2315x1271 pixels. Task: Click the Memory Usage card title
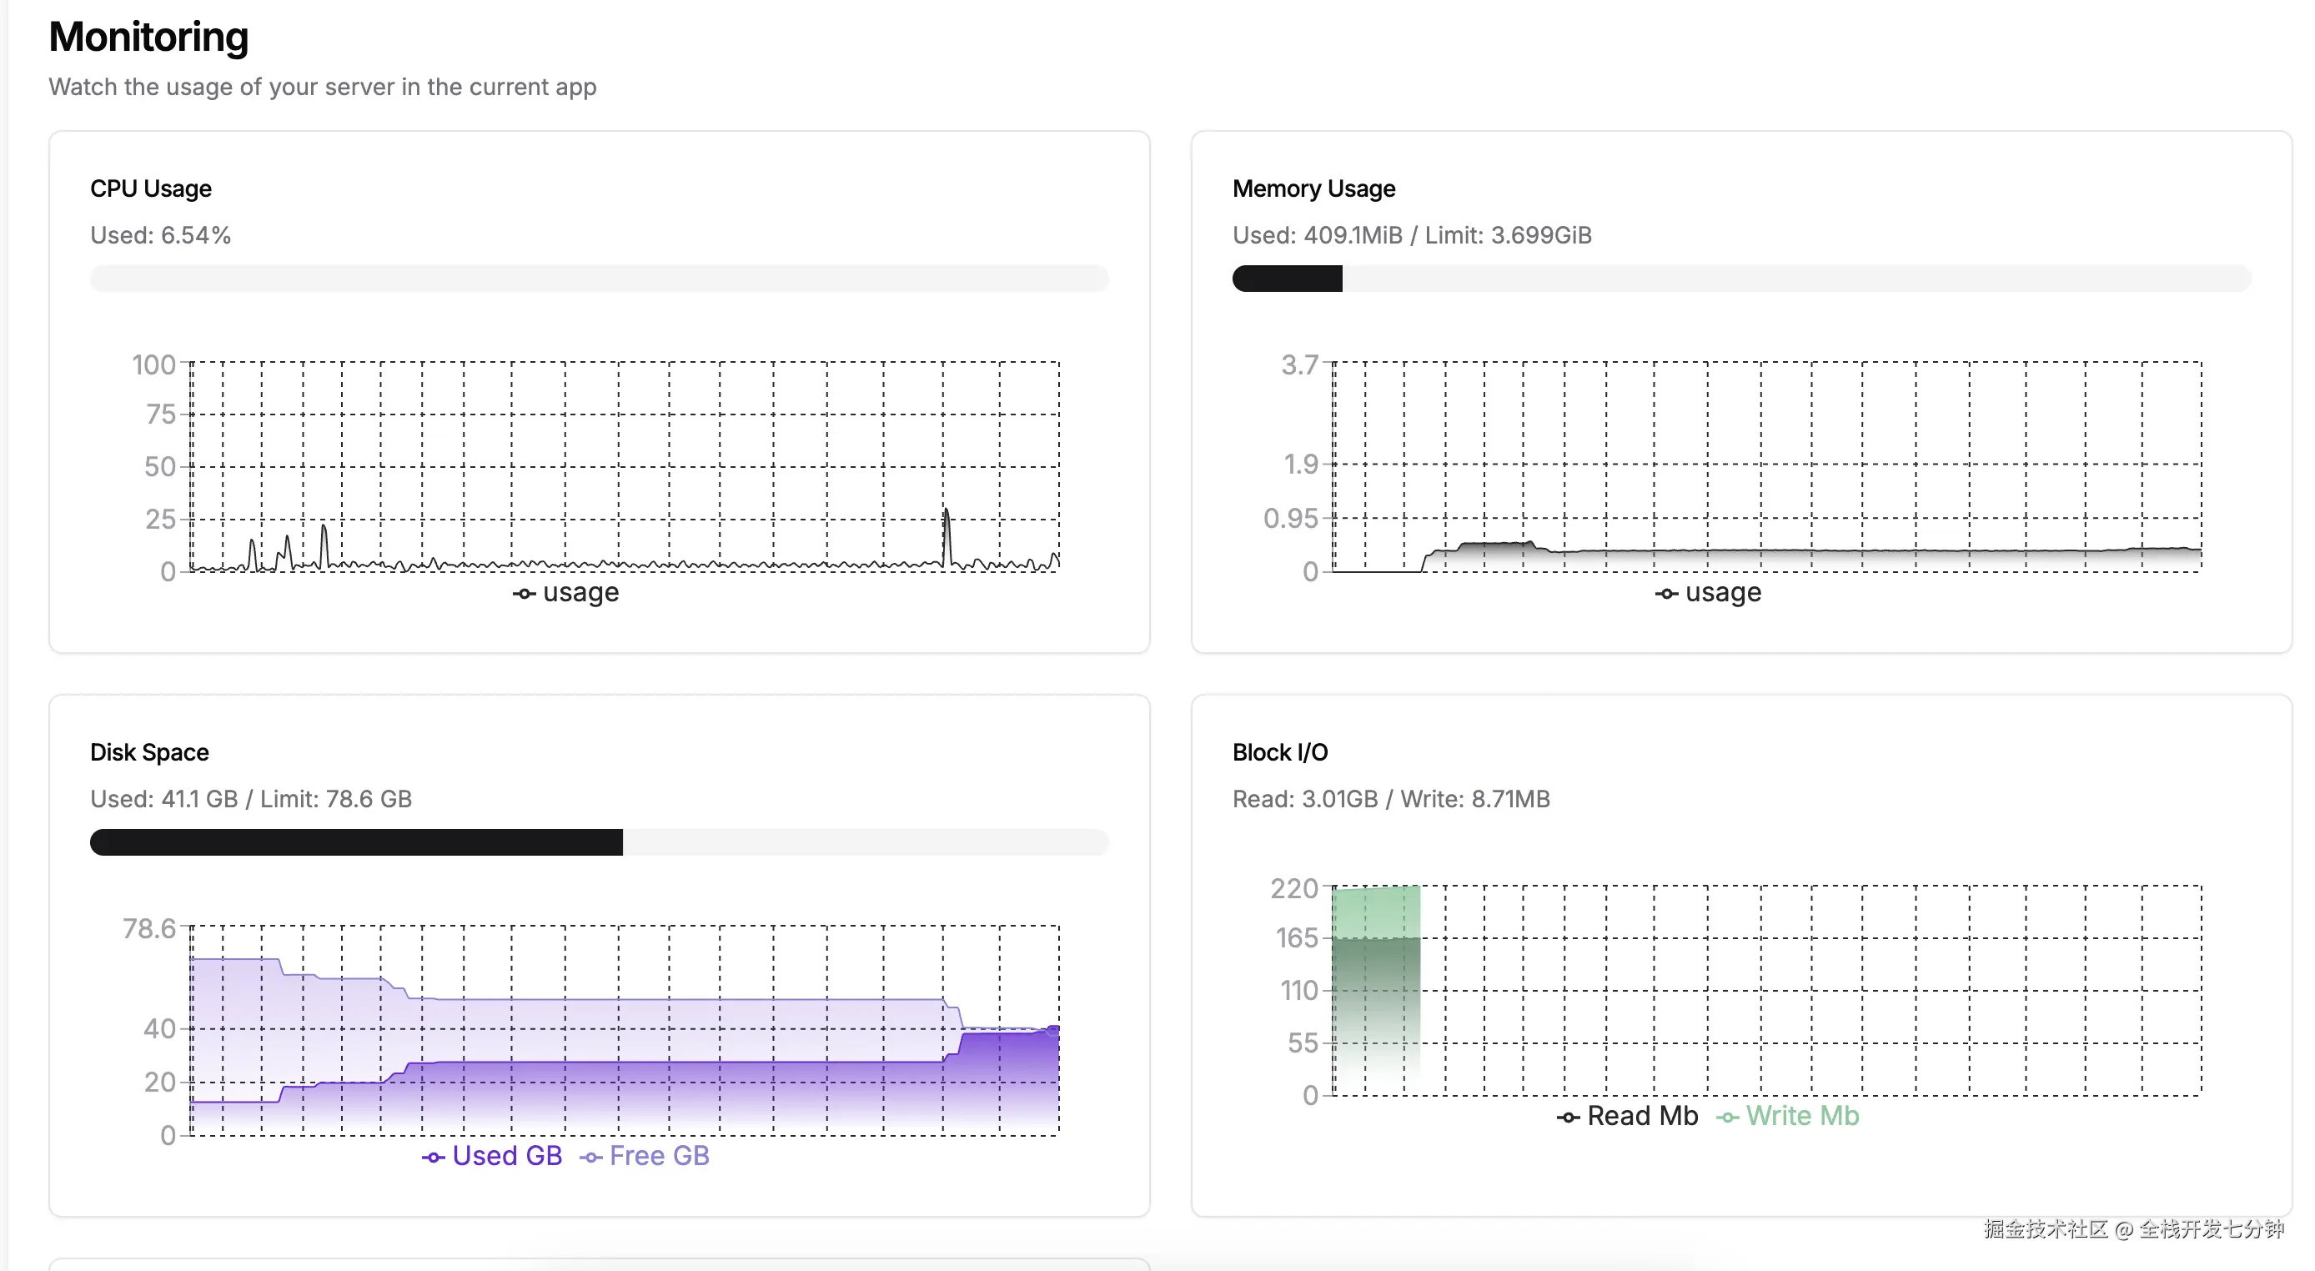point(1313,188)
